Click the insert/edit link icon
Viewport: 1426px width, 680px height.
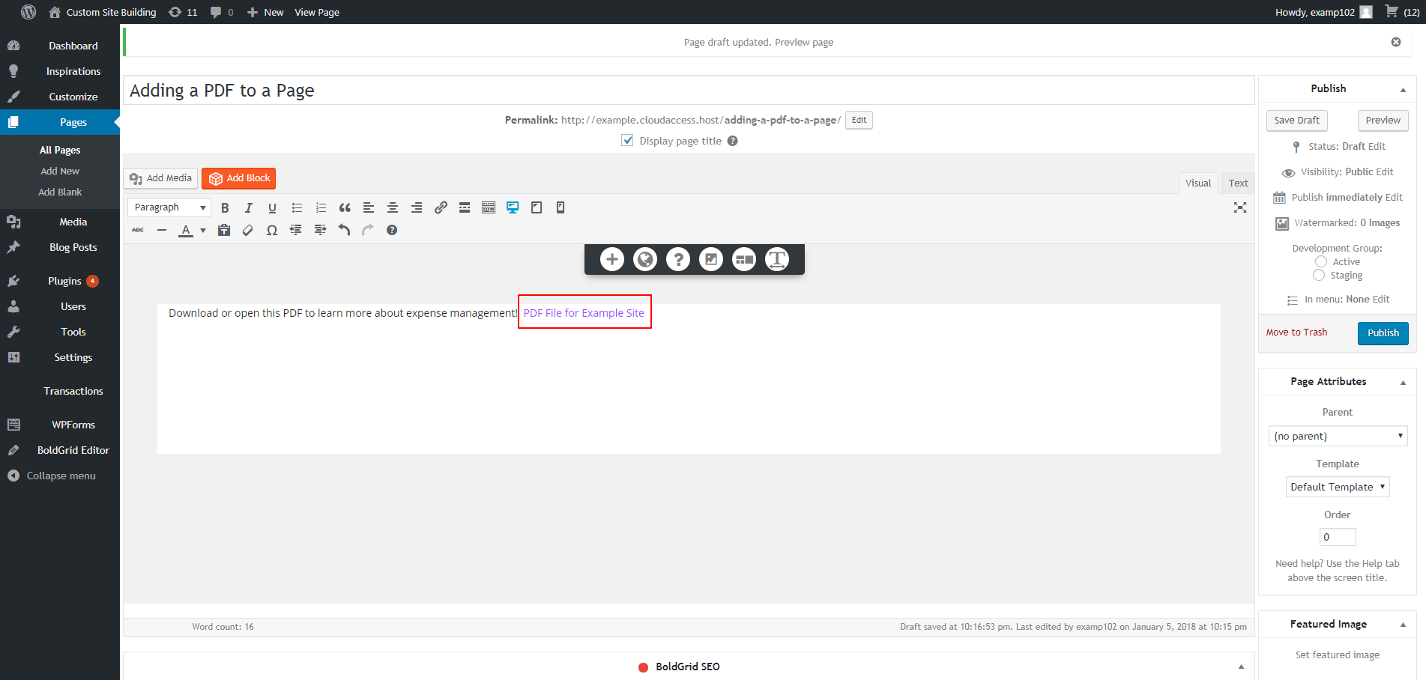(x=441, y=208)
